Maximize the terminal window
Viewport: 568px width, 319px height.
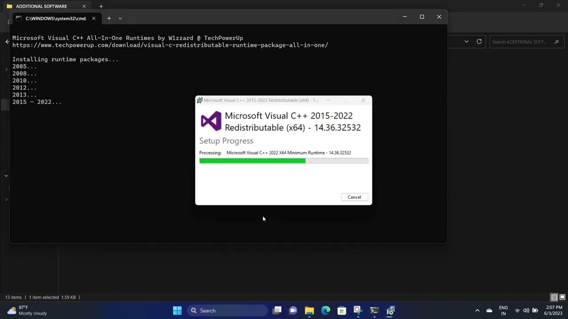[x=422, y=17]
